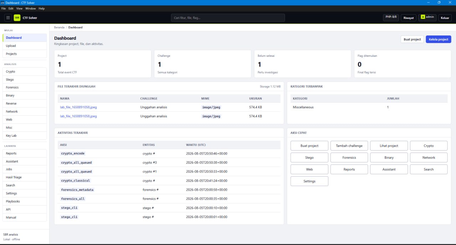Viewport: 456px width, 245px height.
Task: Focus the 'Cari fitur, file, flag' search box
Action: coord(228,18)
